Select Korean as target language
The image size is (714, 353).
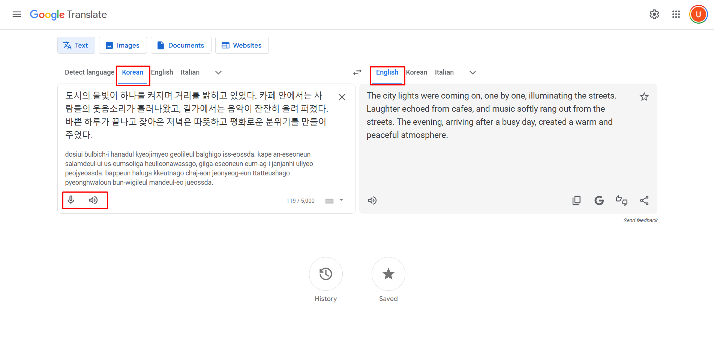pos(417,72)
